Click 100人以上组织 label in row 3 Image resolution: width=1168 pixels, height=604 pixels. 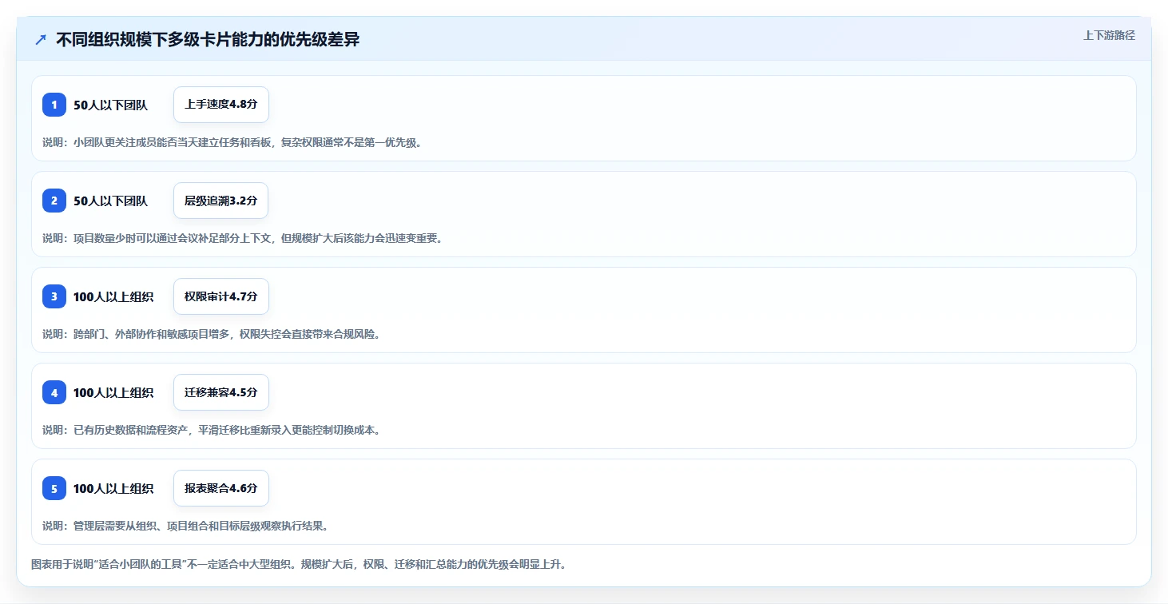tap(113, 297)
